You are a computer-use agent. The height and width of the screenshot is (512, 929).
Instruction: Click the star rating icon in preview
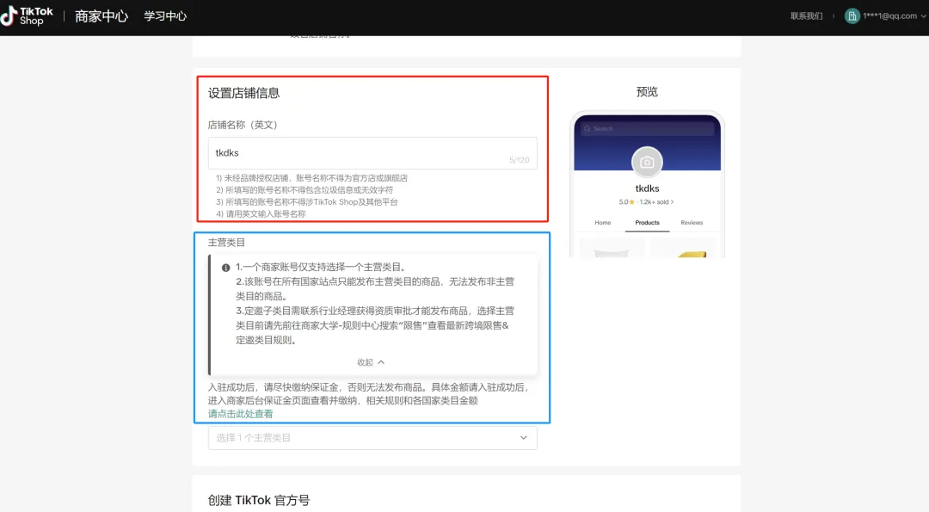click(x=631, y=202)
